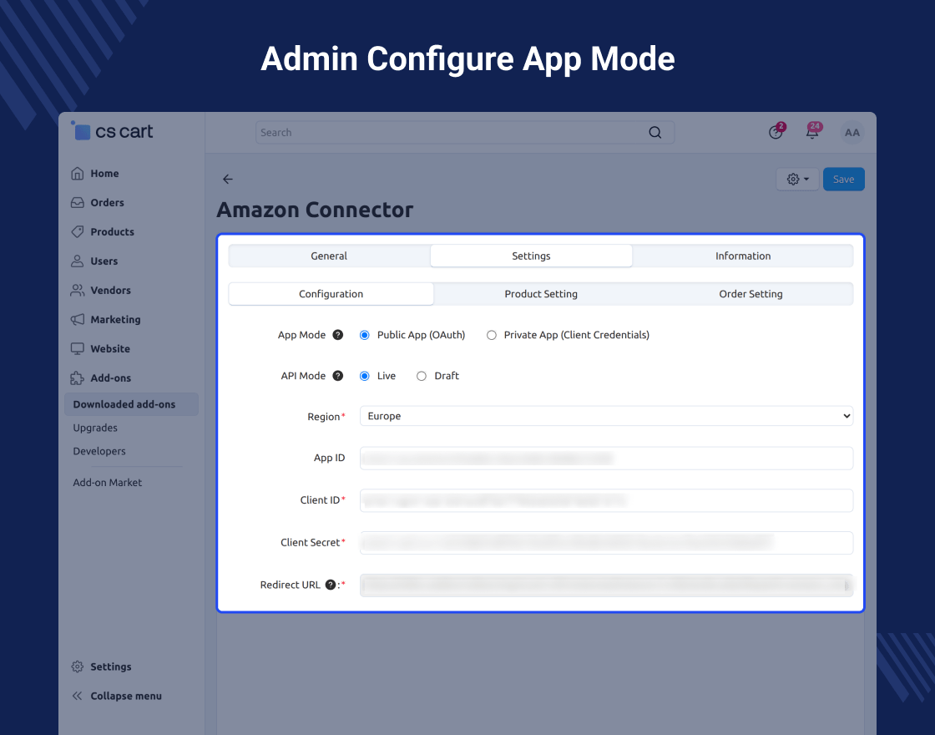Click the Client ID input field

[606, 500]
